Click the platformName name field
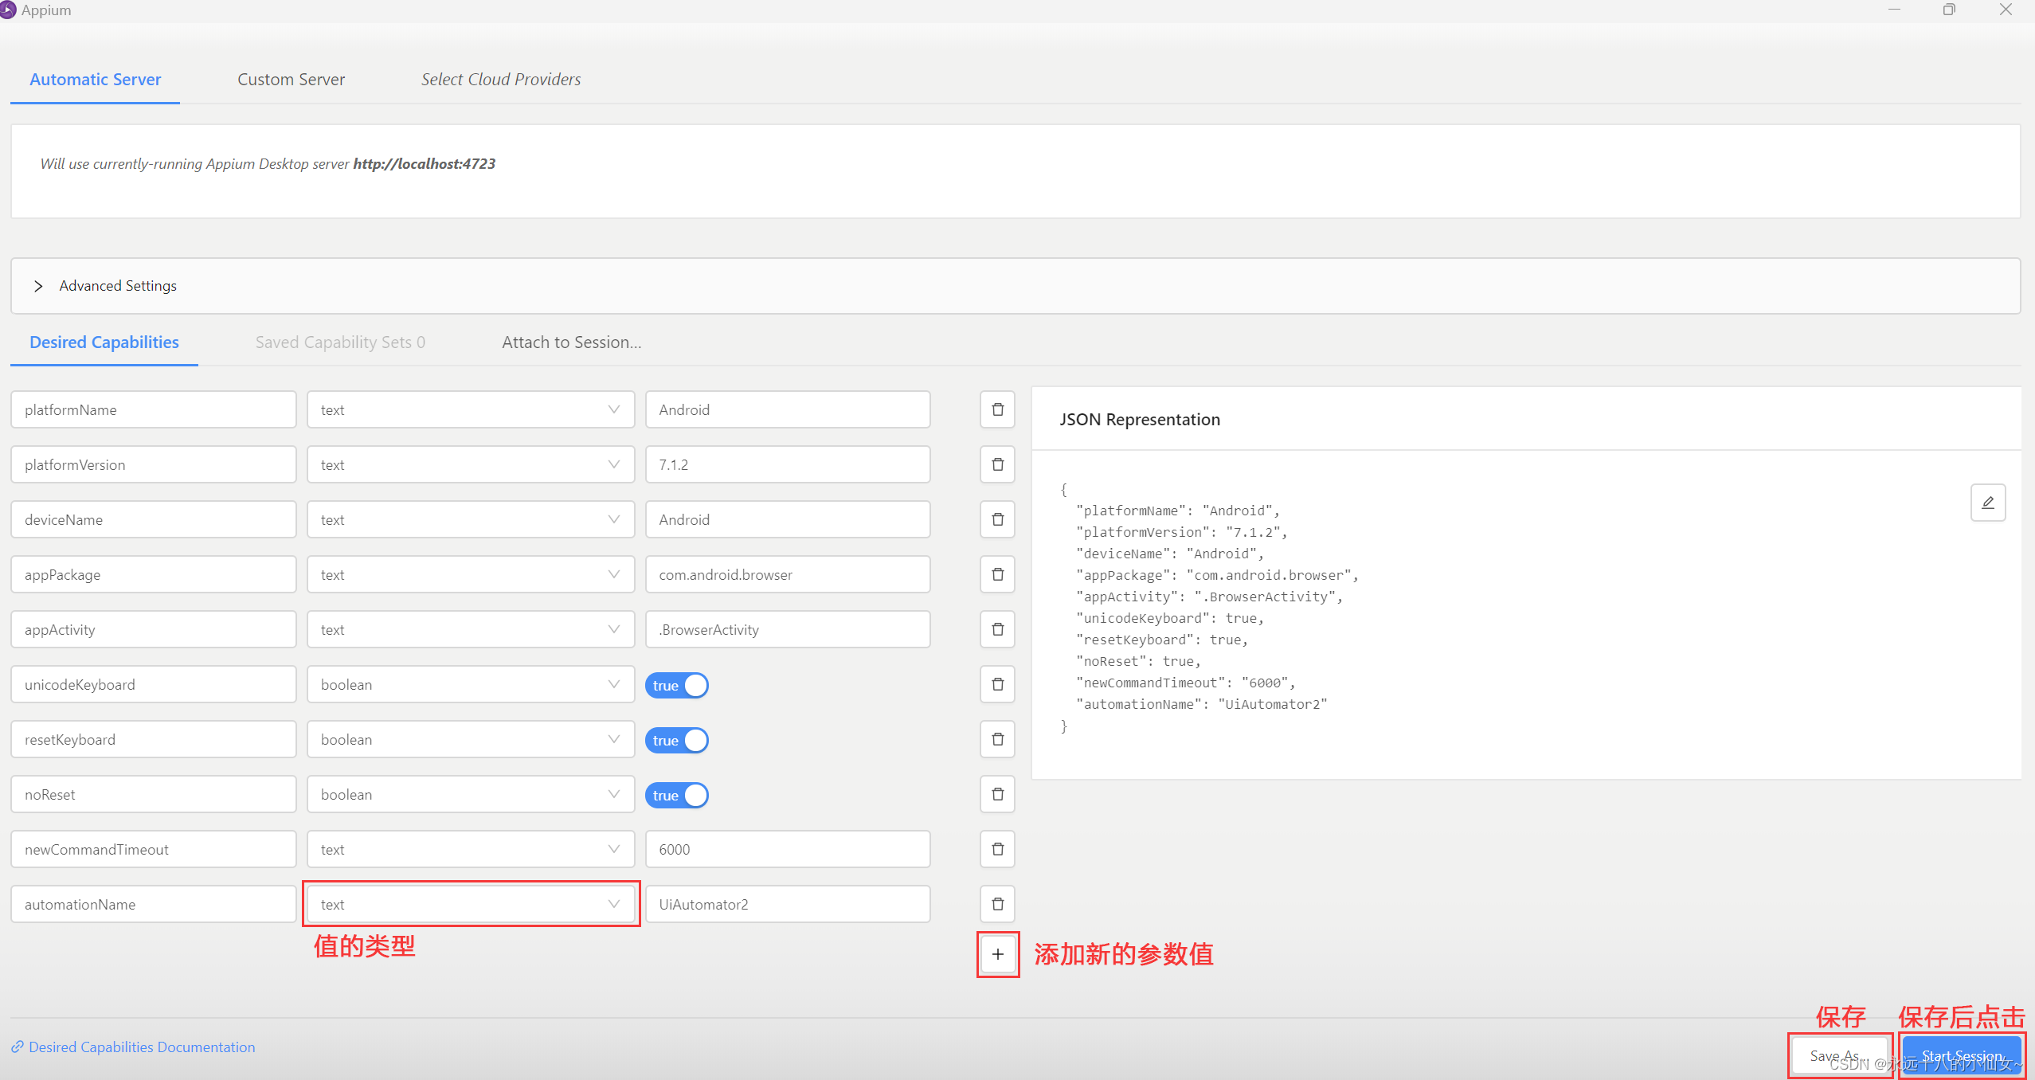The height and width of the screenshot is (1080, 2035). [x=153, y=409]
